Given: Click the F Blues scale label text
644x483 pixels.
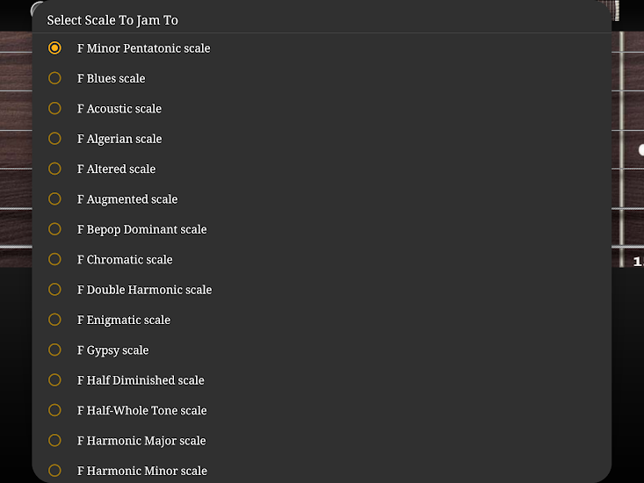Looking at the screenshot, I should 111,78.
